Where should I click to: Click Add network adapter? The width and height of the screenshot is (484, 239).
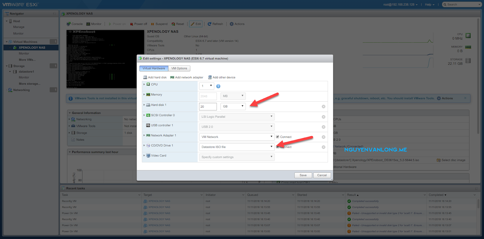click(x=187, y=77)
